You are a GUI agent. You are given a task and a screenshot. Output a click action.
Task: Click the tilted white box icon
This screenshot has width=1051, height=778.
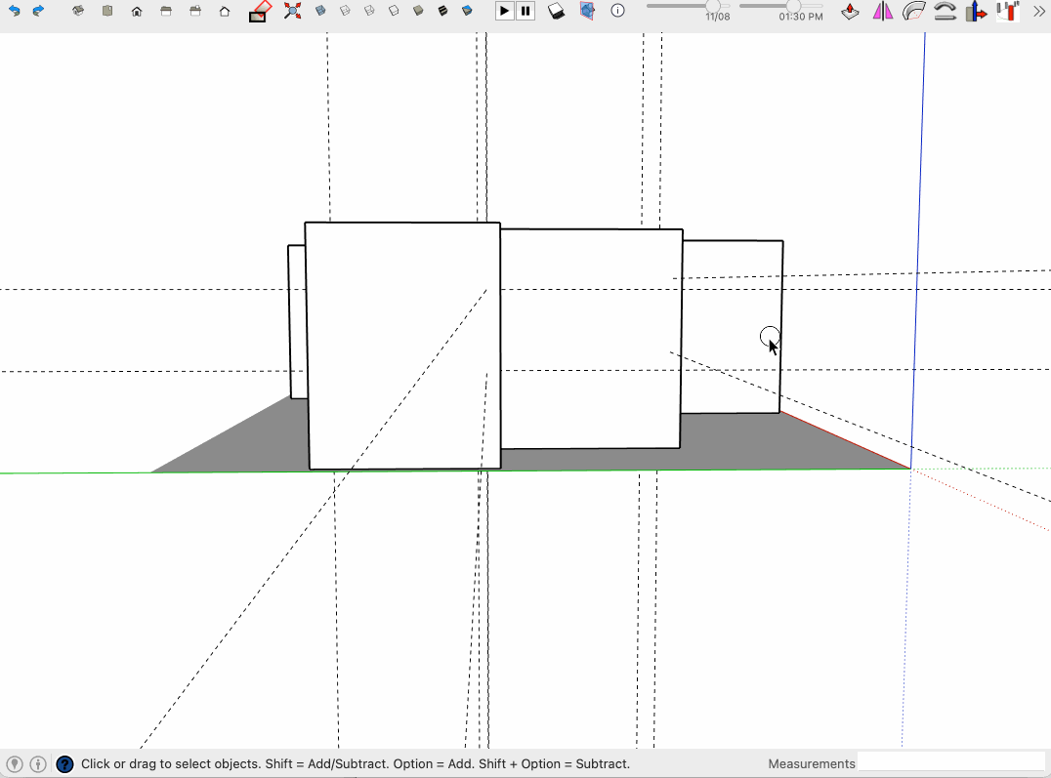pos(557,11)
